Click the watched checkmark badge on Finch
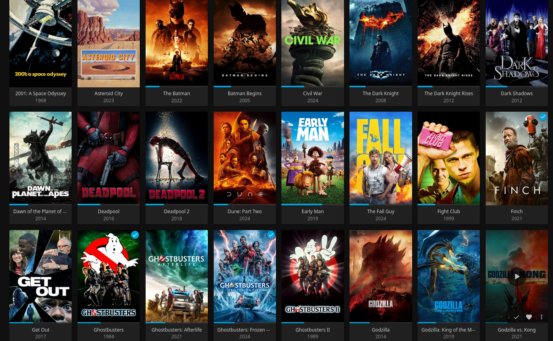Screen dimensions: 553x341 pyautogui.click(x=543, y=117)
